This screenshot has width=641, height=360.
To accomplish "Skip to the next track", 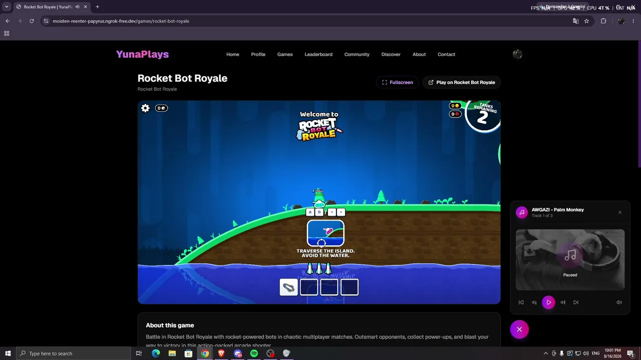I will [576, 302].
